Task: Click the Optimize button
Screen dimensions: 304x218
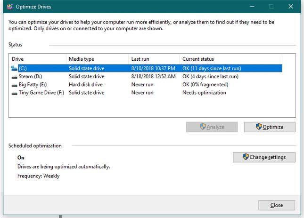Action: coord(270,127)
